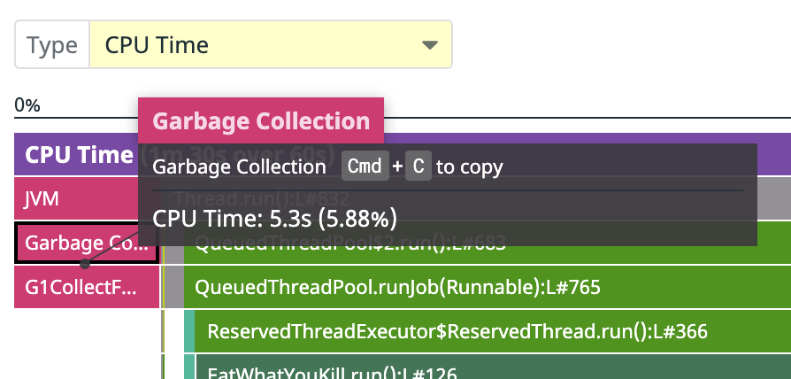Select the highlighted Garbage Co... frame
The width and height of the screenshot is (791, 379).
[x=86, y=244]
